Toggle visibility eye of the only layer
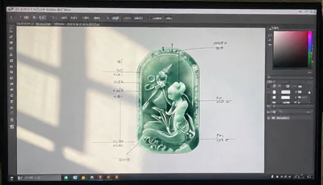 pyautogui.click(x=268, y=118)
